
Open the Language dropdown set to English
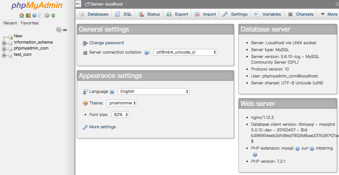point(153,92)
